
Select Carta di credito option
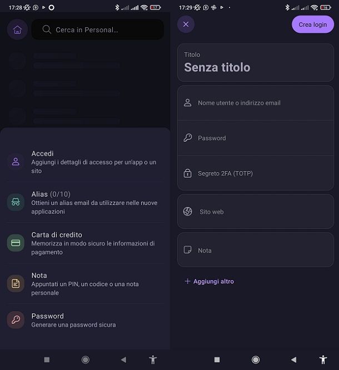(x=85, y=243)
